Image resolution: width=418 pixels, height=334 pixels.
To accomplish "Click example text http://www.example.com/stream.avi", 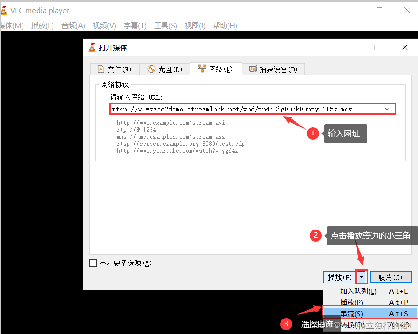I will click(171, 123).
